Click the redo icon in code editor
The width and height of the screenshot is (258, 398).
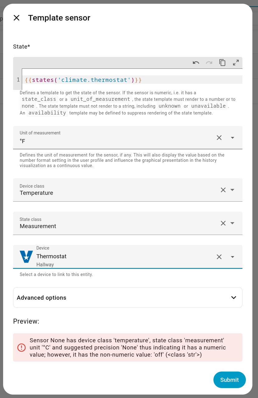coord(209,63)
